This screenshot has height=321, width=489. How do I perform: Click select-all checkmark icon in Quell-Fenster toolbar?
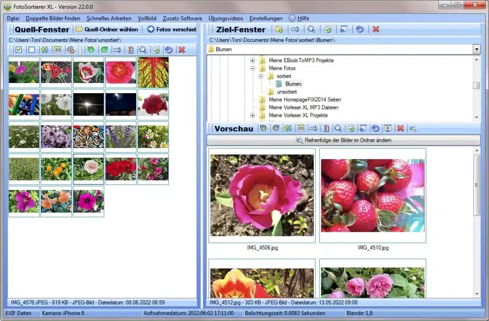click(x=19, y=50)
